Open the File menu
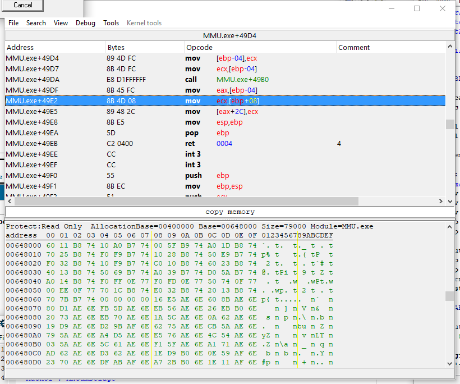Screen dimensions: 460x384 pos(13,23)
